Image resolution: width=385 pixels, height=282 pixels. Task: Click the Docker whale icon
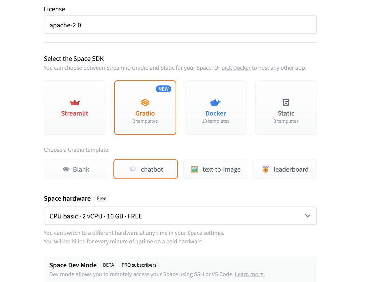point(215,102)
